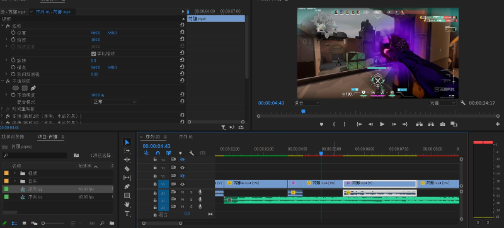
Task: Select the Razor tool
Action: [x=127, y=169]
